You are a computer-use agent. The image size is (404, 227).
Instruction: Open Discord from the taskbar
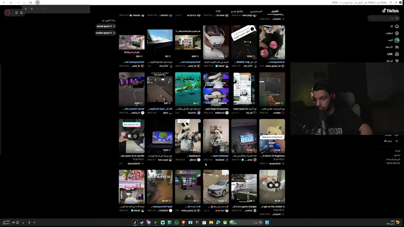(x=149, y=223)
